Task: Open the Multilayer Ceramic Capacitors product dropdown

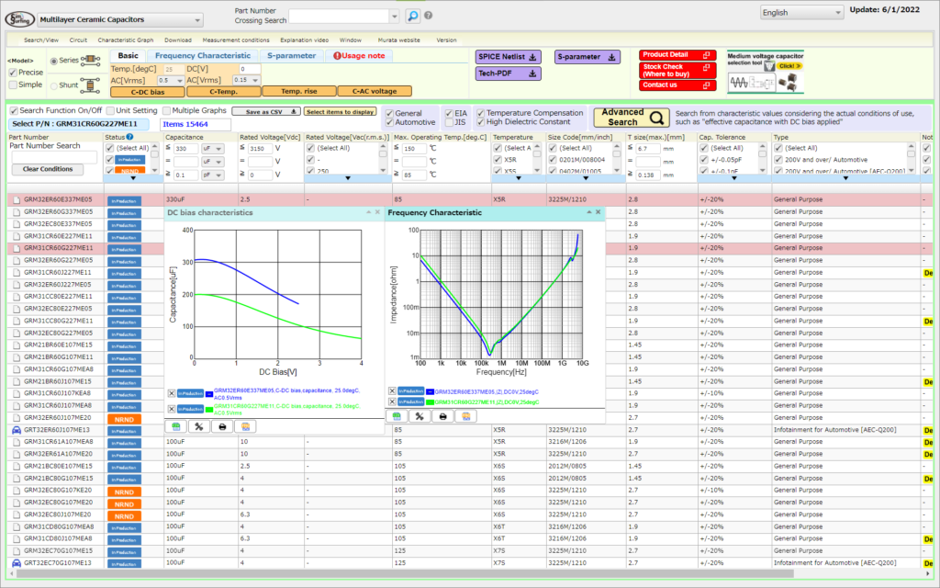Action: pos(118,19)
